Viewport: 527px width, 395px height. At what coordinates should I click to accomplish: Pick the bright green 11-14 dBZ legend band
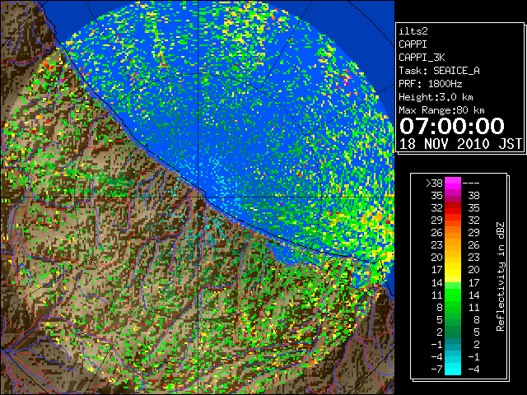tap(453, 295)
